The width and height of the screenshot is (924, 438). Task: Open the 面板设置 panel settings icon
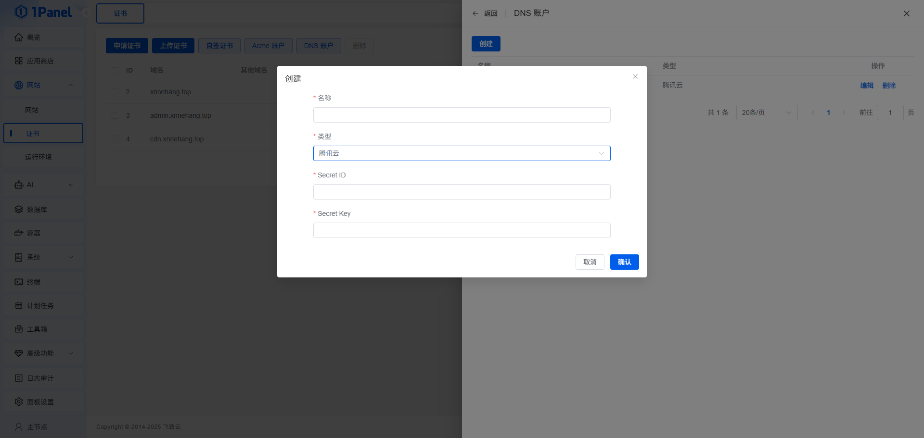[x=18, y=401]
